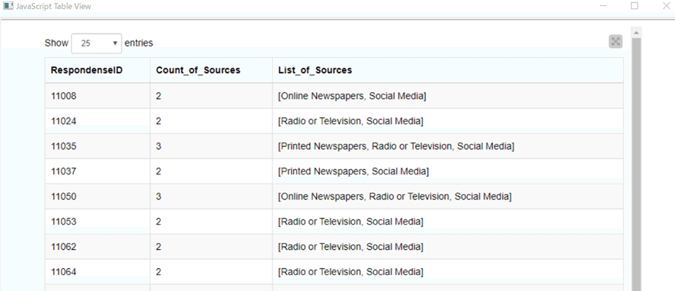Image resolution: width=675 pixels, height=291 pixels.
Task: Open the Show entries dropdown set to 25
Action: pyautogui.click(x=97, y=43)
